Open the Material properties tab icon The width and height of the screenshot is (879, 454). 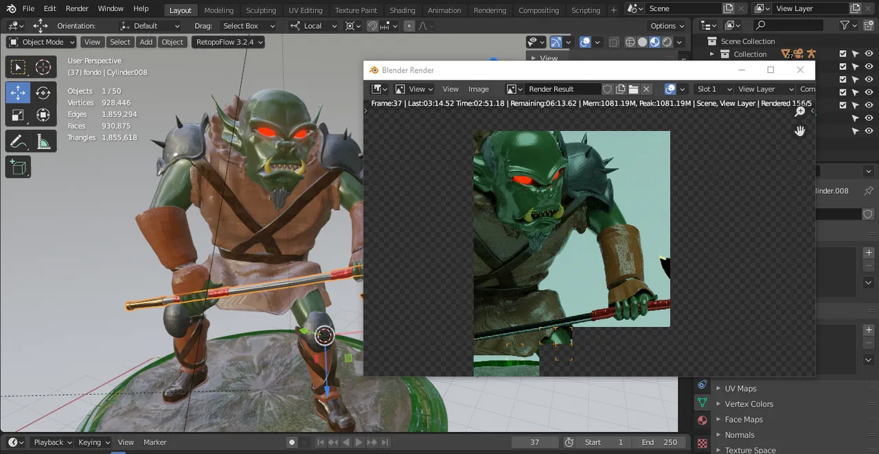point(702,420)
